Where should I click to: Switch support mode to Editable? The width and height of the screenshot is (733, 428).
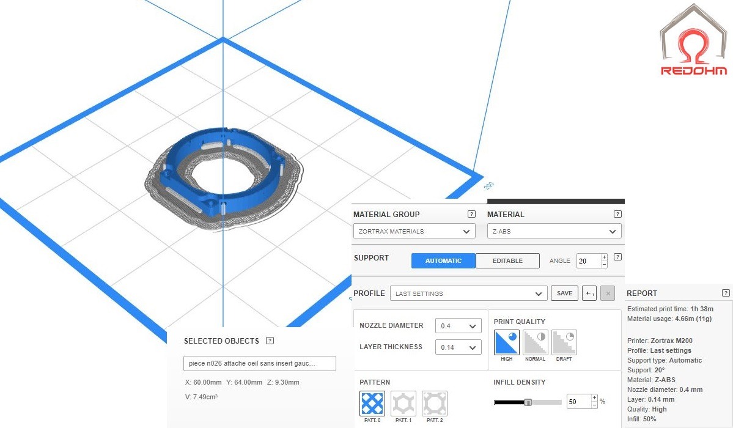[x=507, y=261]
